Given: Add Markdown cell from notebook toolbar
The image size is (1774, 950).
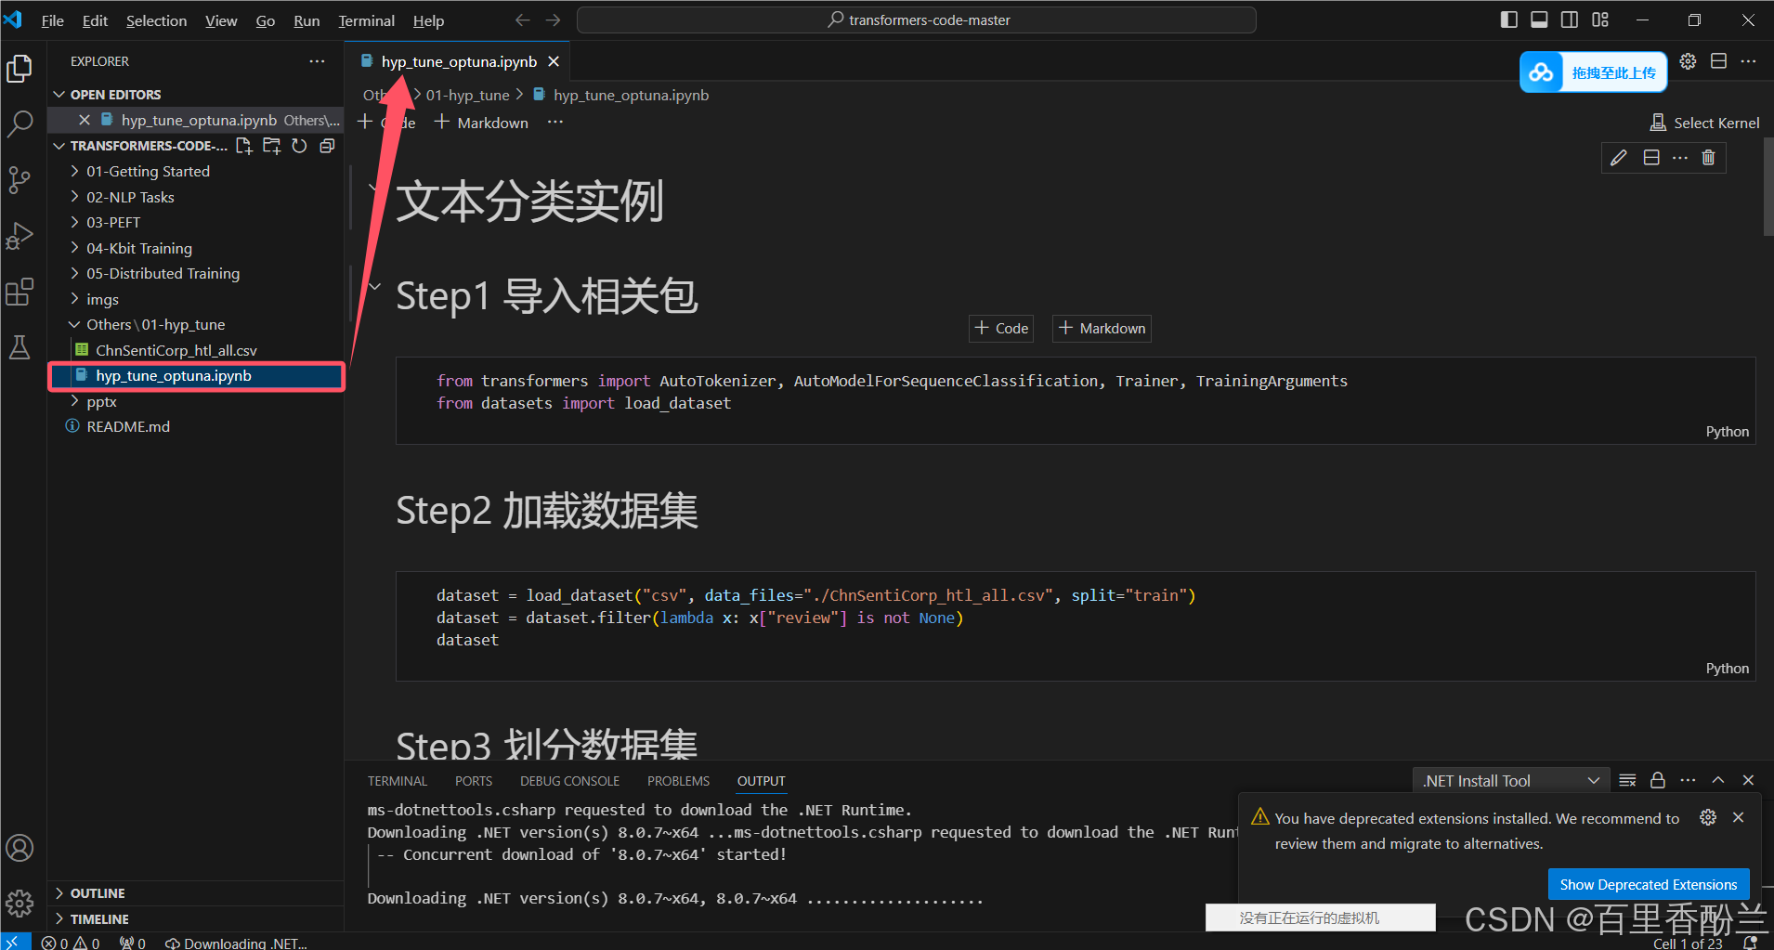Looking at the screenshot, I should click(481, 123).
